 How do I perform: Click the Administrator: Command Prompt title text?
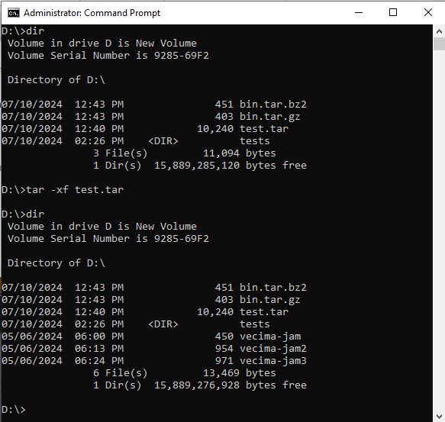click(x=92, y=13)
